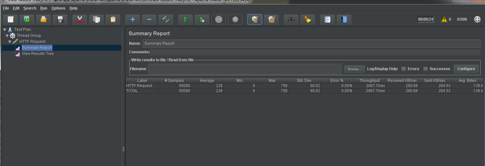
Task: Click the Std. Dev. column header
Action: 304,81
